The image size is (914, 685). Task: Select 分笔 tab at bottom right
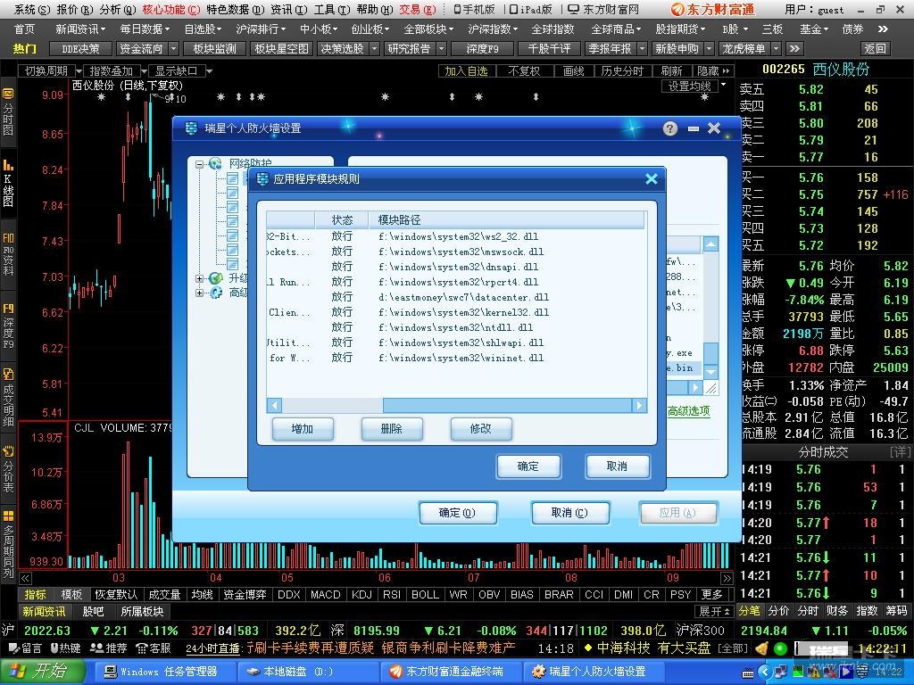750,610
